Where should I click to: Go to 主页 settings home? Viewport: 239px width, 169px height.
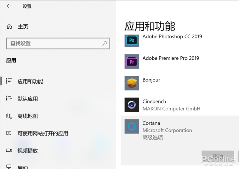[x=23, y=27]
